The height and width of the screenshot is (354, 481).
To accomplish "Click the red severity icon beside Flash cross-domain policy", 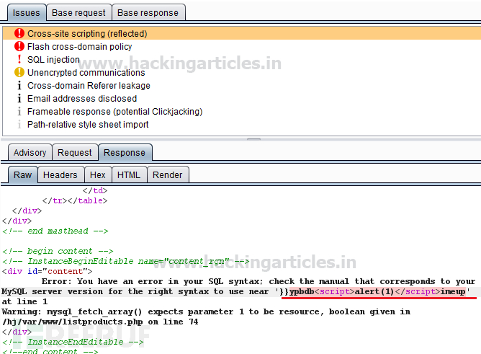I will (19, 46).
